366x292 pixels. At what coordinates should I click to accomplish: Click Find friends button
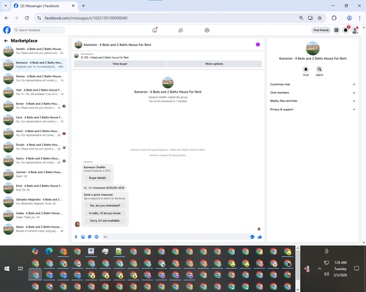tap(321, 30)
